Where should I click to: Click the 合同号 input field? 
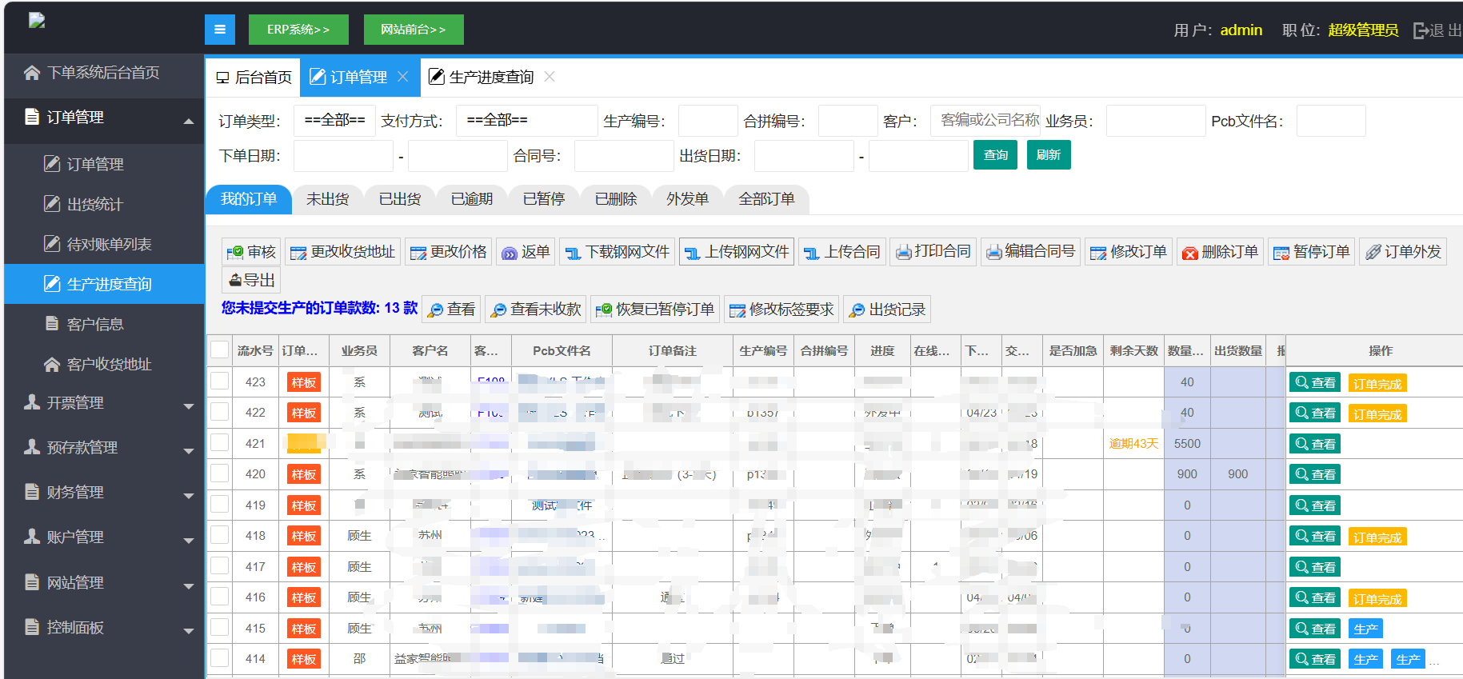(623, 156)
